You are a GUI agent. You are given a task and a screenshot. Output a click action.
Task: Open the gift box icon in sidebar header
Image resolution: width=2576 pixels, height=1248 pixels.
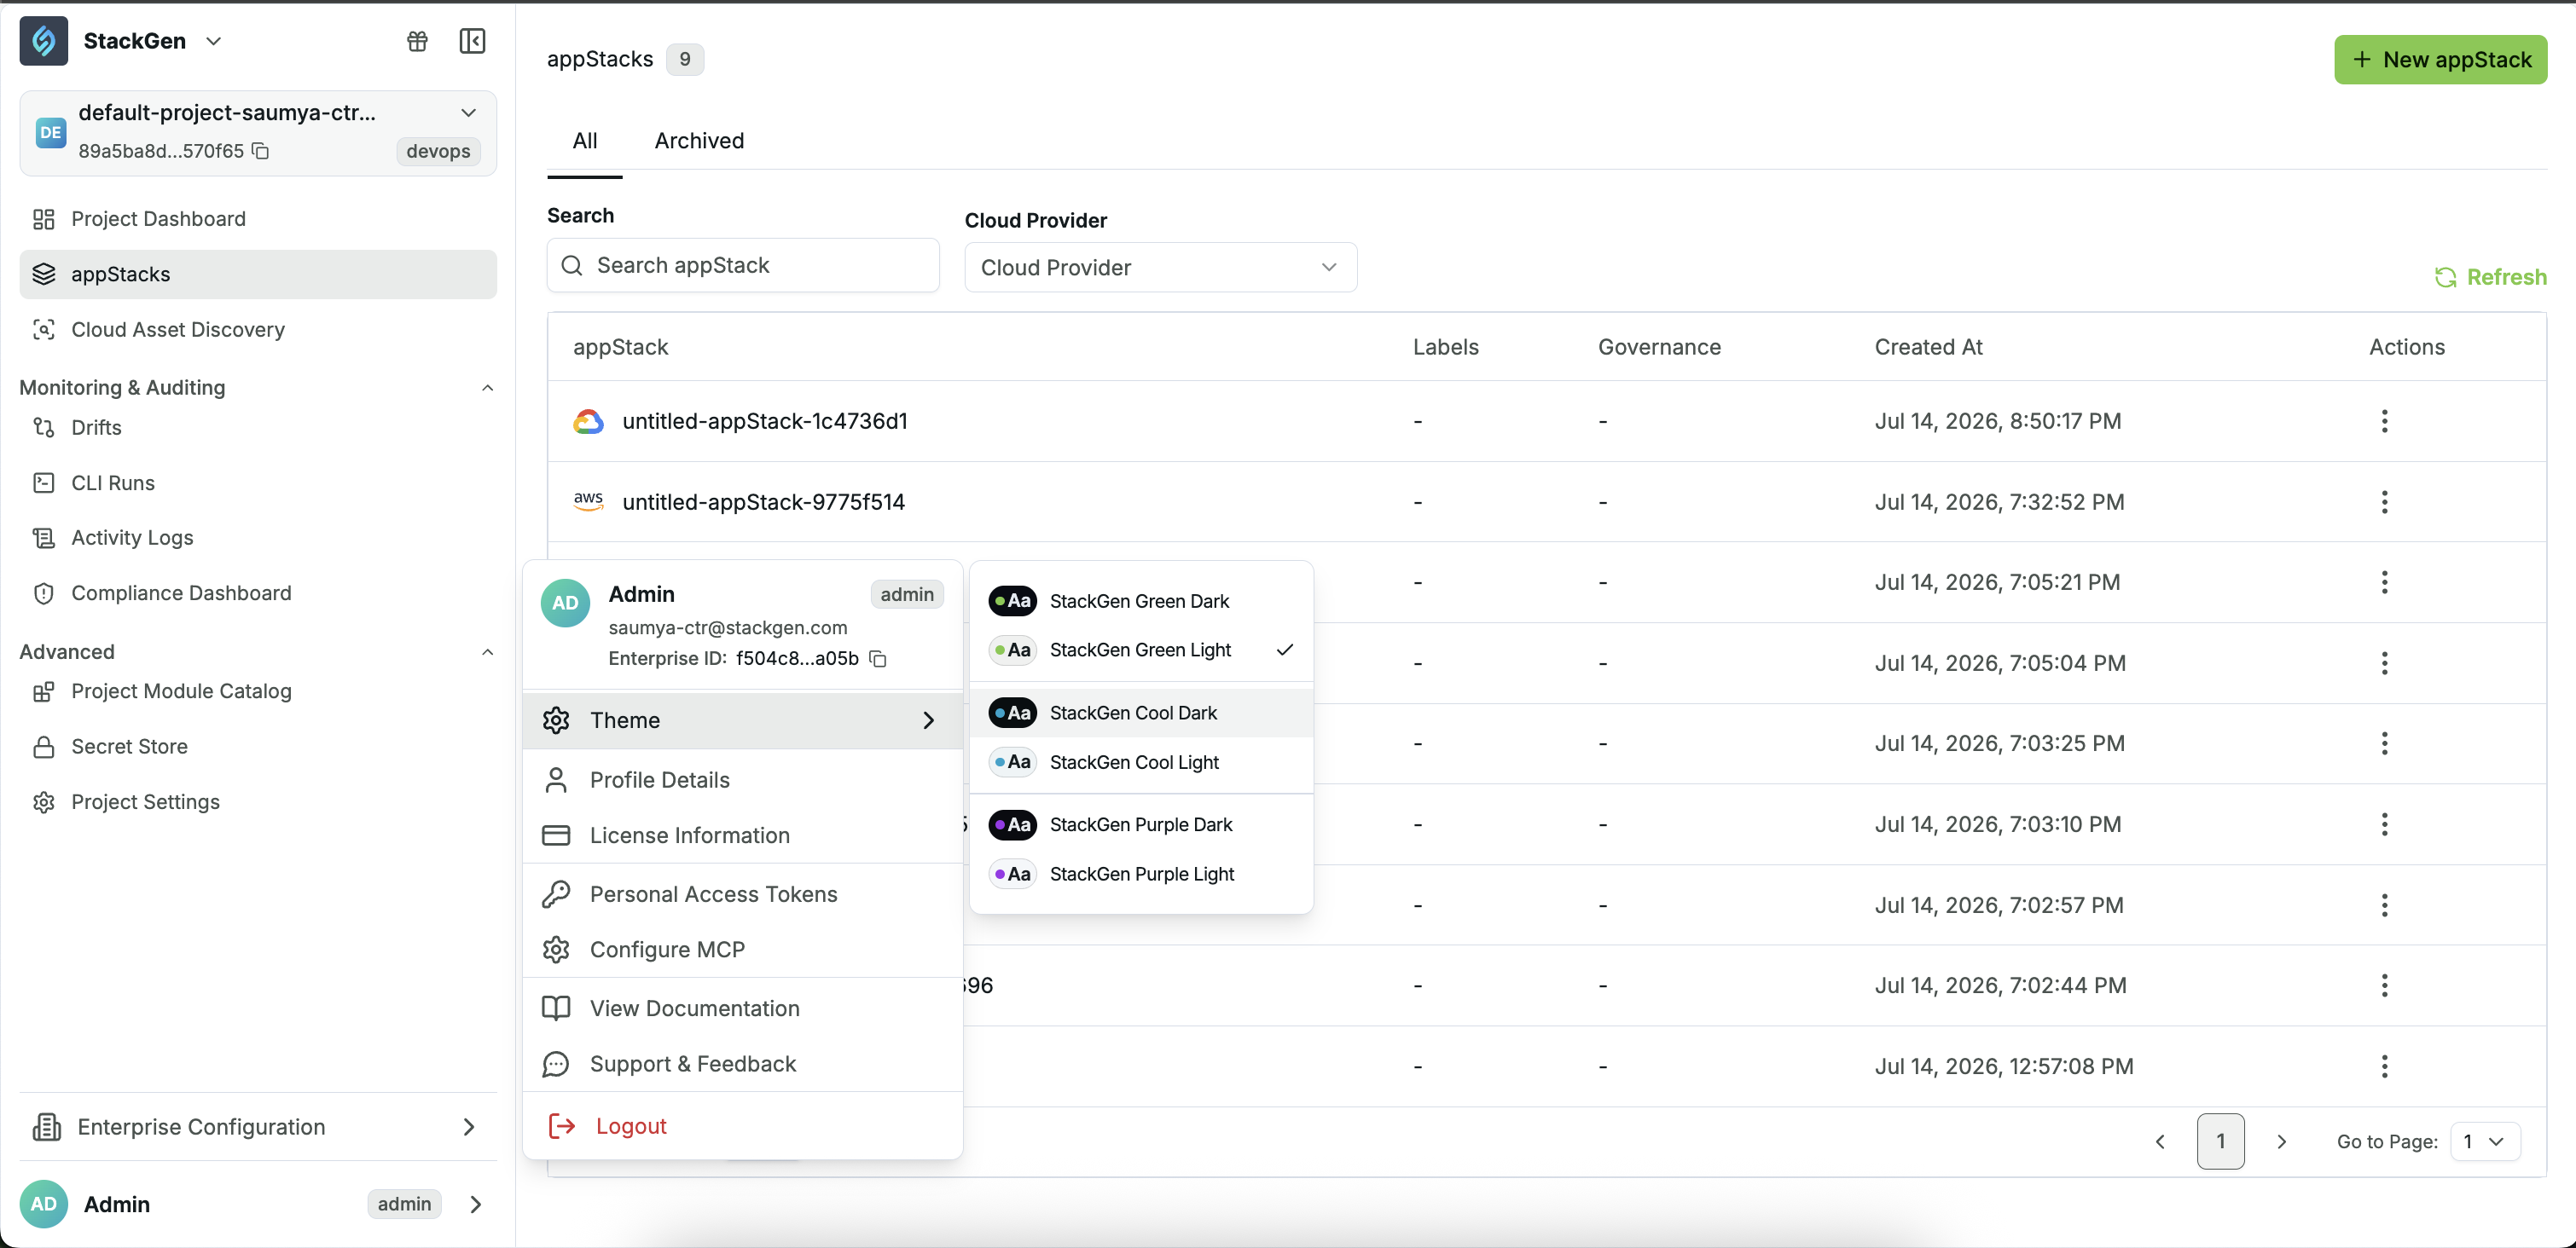[x=417, y=41]
